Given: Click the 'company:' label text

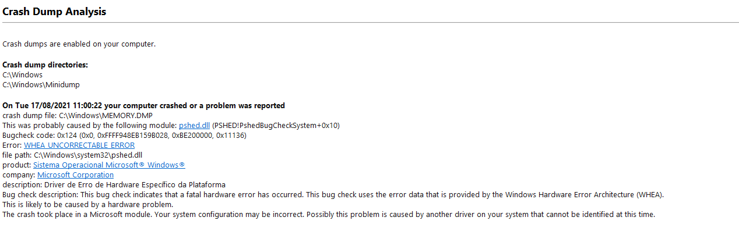Looking at the screenshot, I should (x=19, y=175).
